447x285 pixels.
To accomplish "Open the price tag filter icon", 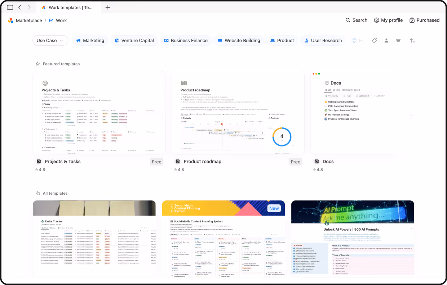I will point(375,41).
